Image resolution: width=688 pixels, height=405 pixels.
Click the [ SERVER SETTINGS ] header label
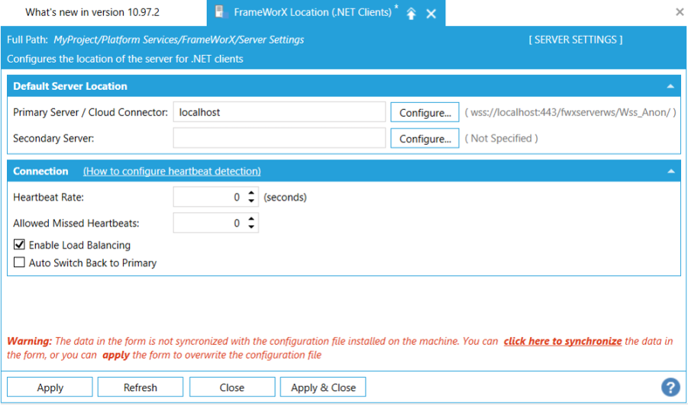pos(575,40)
